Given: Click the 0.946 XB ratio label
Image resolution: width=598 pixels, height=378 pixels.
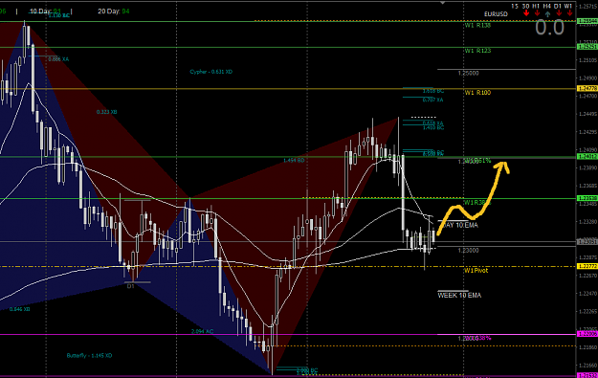Looking at the screenshot, I should (20, 309).
